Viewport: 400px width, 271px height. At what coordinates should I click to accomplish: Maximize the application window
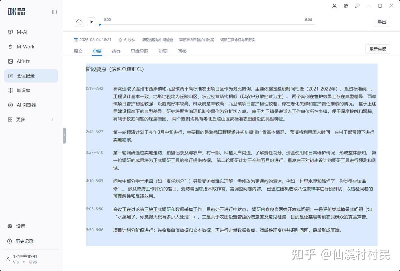pos(380,6)
